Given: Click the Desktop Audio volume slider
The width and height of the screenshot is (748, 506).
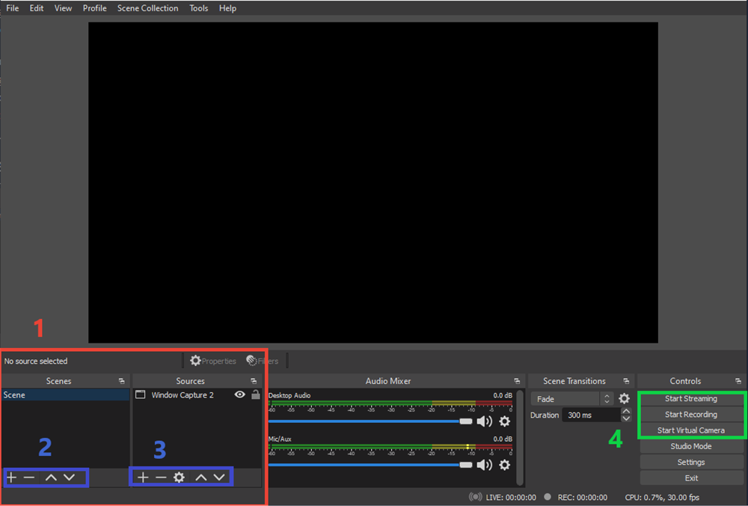Looking at the screenshot, I should tap(370, 421).
